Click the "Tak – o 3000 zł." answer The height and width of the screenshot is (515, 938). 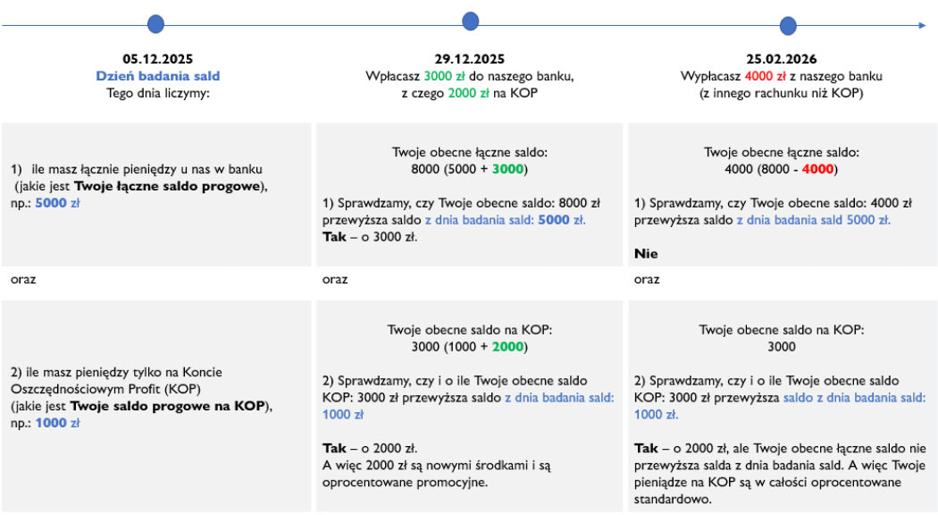coord(368,237)
